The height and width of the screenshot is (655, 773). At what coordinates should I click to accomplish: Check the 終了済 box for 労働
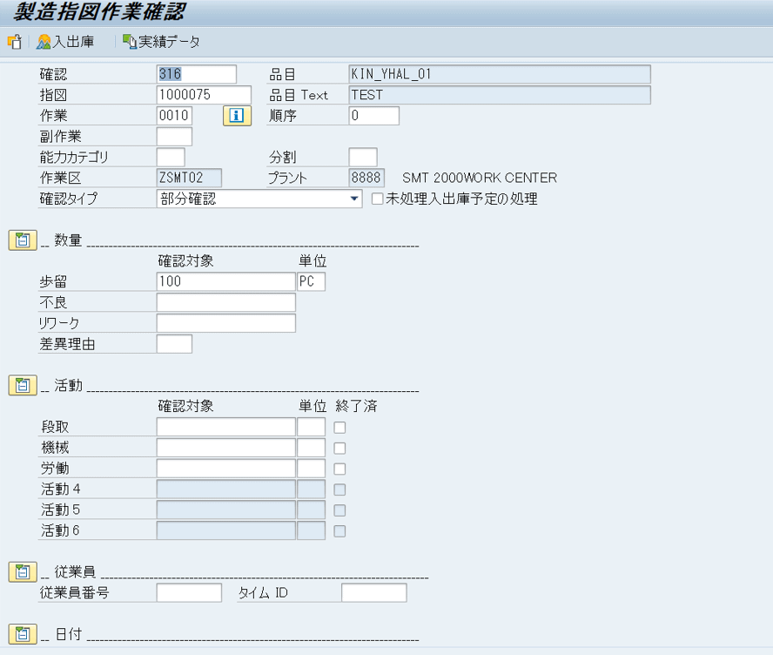point(339,469)
